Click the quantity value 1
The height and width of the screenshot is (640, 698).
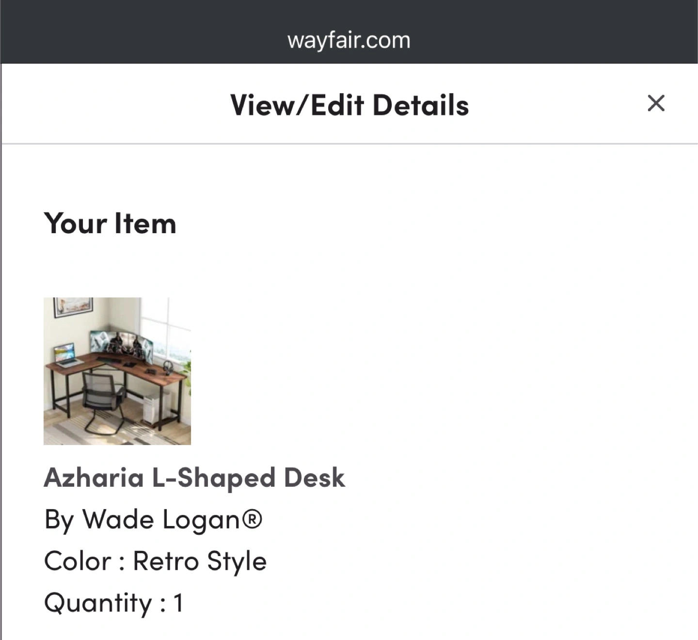point(178,603)
